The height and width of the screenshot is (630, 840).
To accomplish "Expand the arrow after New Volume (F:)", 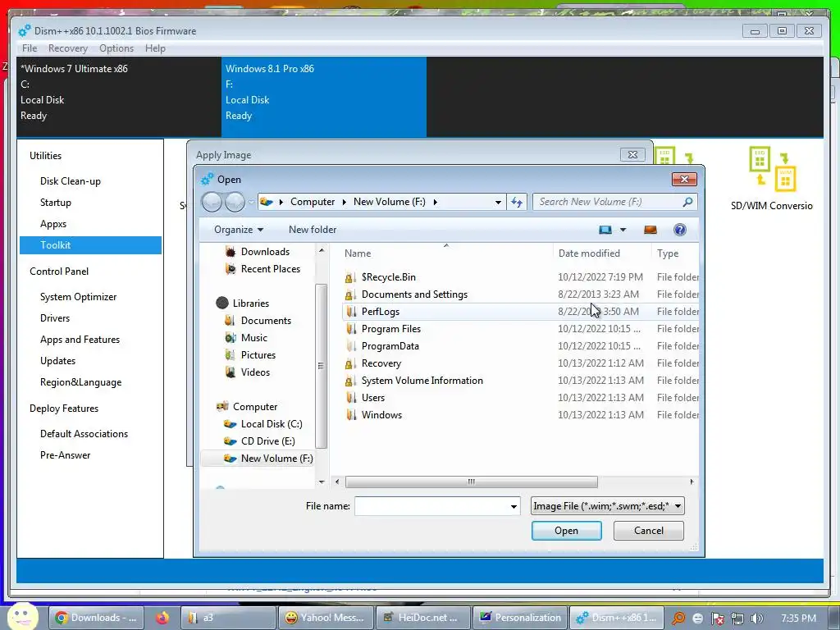I will tap(435, 202).
